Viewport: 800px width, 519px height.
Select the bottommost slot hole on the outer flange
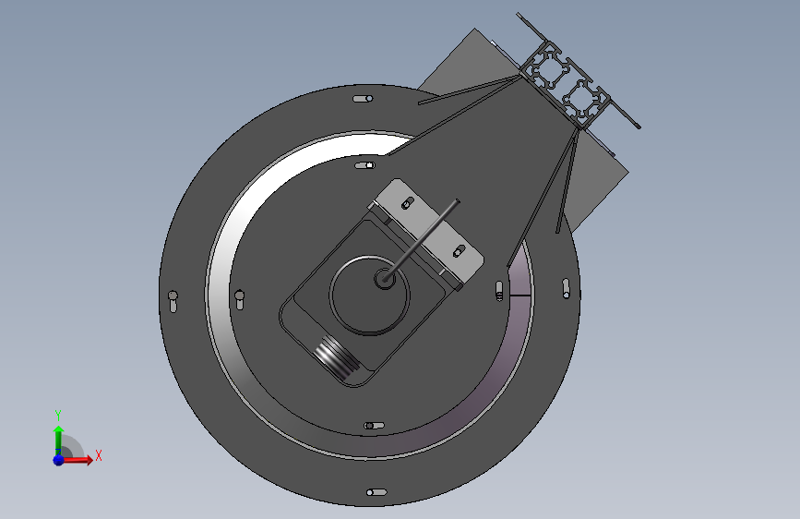click(x=376, y=492)
